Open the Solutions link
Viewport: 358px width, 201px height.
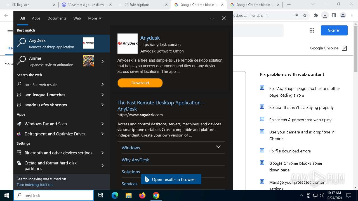pyautogui.click(x=131, y=172)
